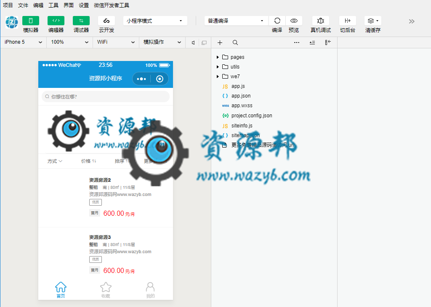431x307 pixels.
Task: Open the 100% zoom level dropdown
Action: point(69,42)
